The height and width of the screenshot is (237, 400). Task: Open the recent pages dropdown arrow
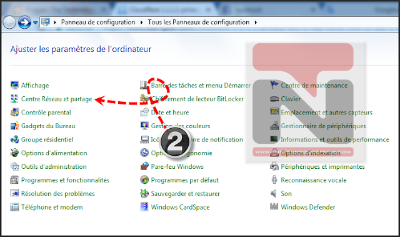(36, 23)
